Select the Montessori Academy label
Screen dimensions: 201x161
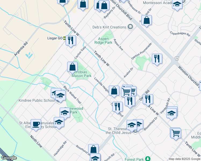pos(157,3)
